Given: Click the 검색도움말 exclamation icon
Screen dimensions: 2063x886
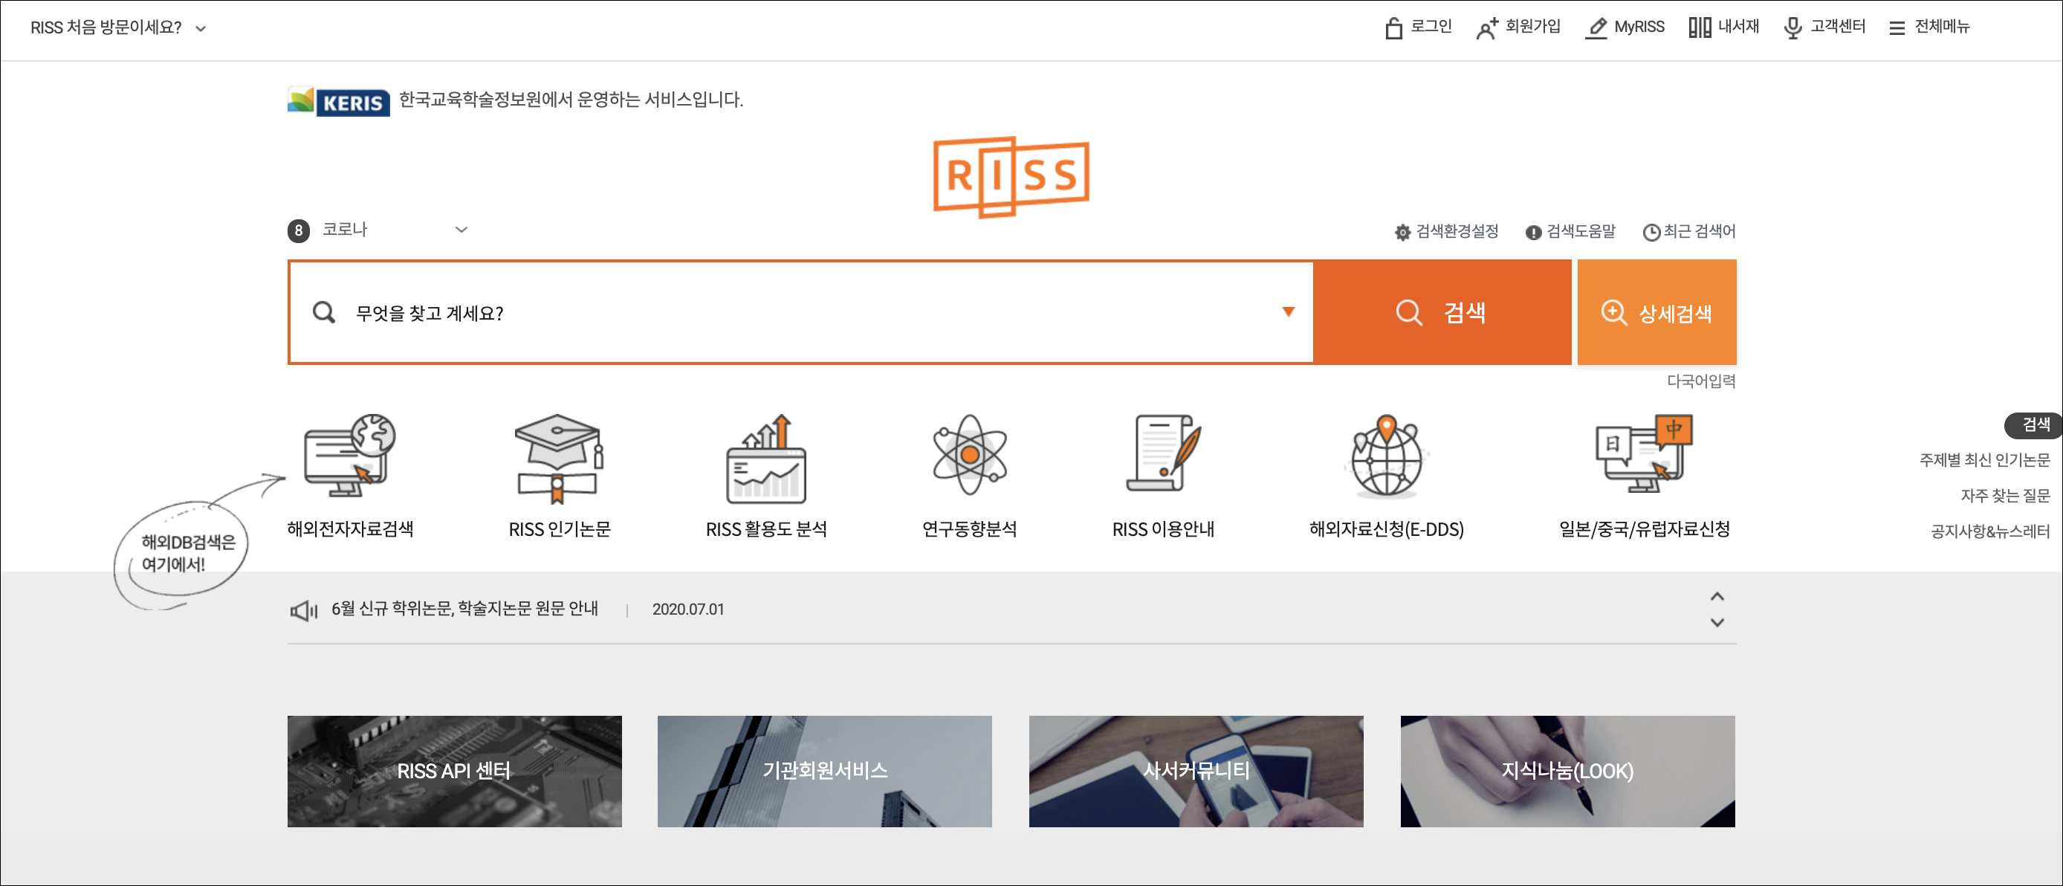Looking at the screenshot, I should point(1533,233).
